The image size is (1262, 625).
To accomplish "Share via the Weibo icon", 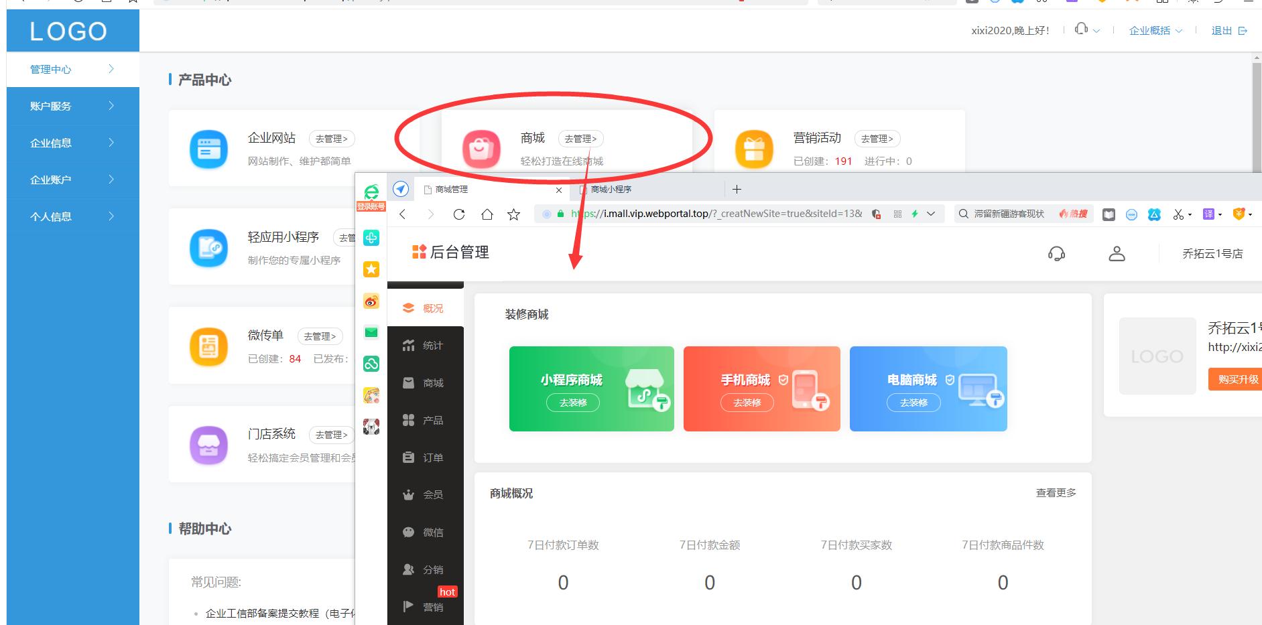I will pyautogui.click(x=371, y=301).
